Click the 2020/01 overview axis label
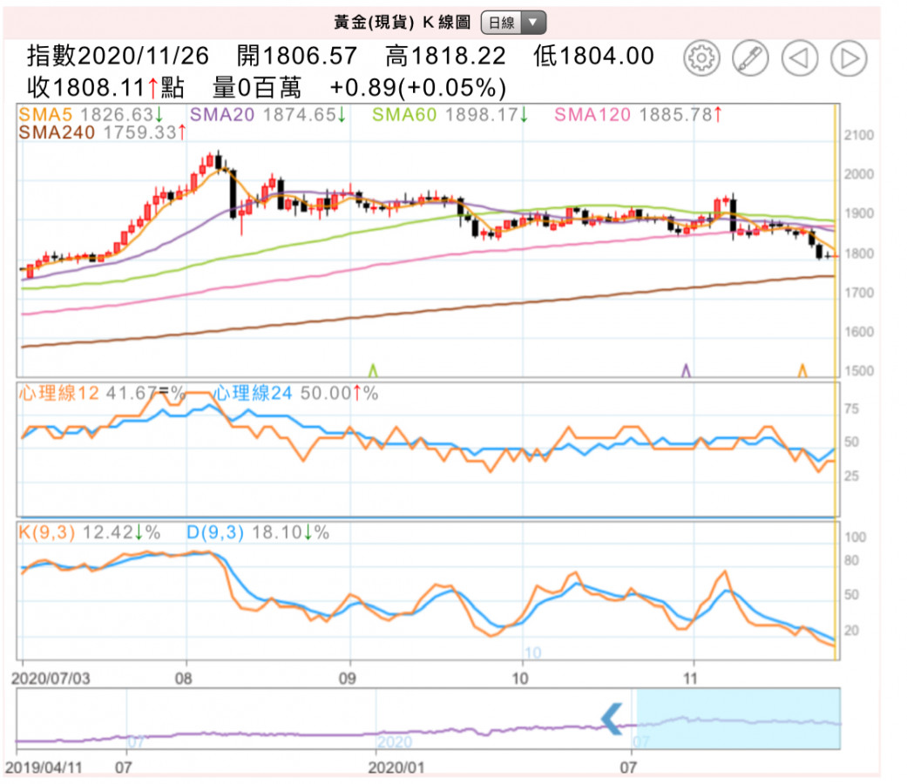 pos(396,767)
